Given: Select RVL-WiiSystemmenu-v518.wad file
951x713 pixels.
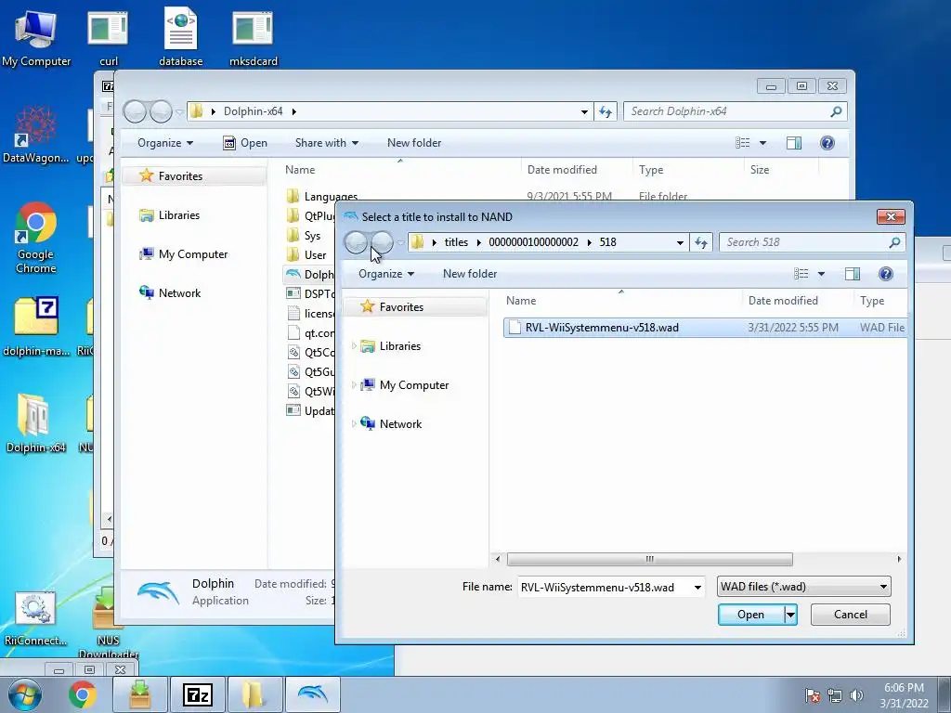Looking at the screenshot, I should 705,328.
